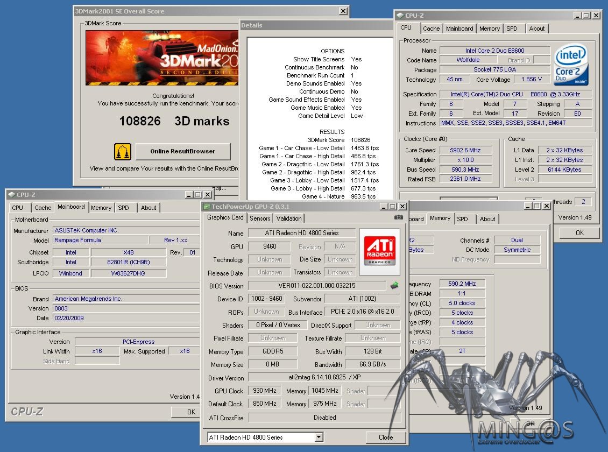
Task: Click the GPU-Z screenshot camera icon
Action: [x=398, y=217]
